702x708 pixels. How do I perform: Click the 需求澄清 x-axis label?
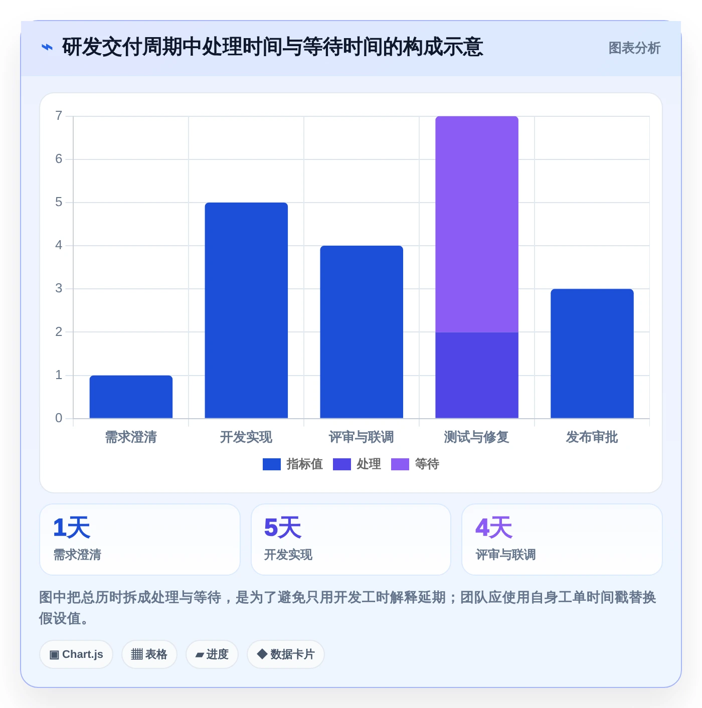click(x=131, y=437)
